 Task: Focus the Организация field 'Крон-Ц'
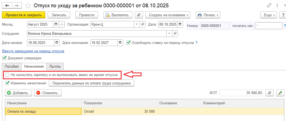[x=112, y=24]
